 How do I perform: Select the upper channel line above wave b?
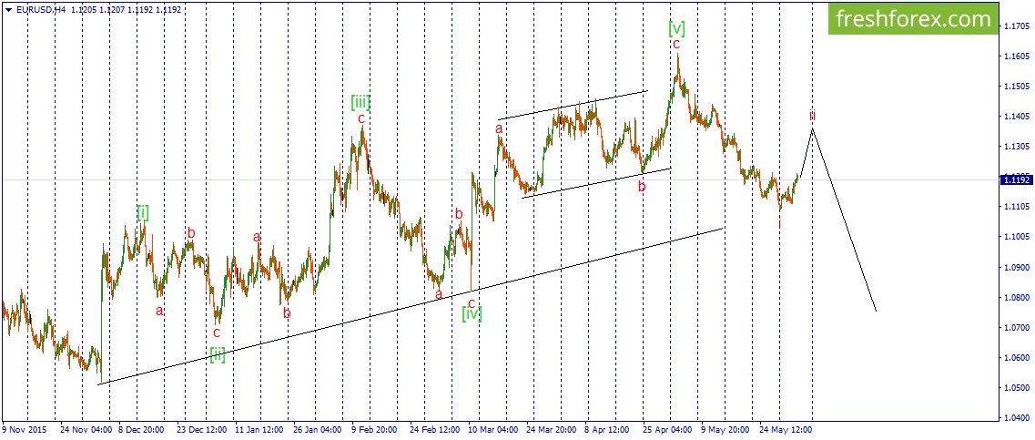tap(573, 105)
